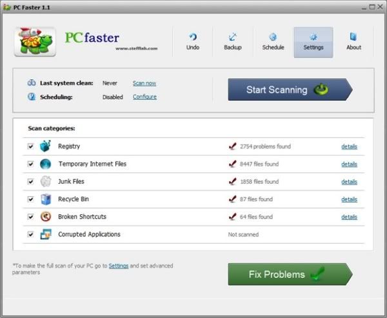
Task: Uncheck the Corrupted Applications checkbox
Action: [x=30, y=234]
